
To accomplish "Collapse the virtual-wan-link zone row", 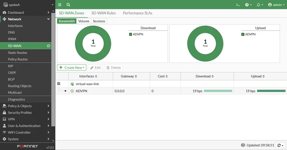I will click(58, 84).
